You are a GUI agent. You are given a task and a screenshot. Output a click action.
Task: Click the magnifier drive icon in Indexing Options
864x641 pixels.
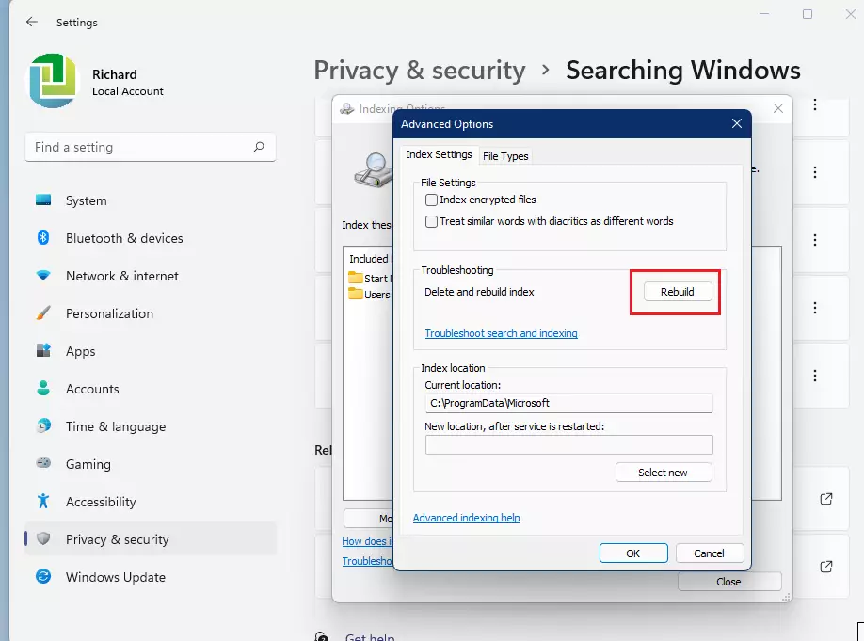pos(374,170)
